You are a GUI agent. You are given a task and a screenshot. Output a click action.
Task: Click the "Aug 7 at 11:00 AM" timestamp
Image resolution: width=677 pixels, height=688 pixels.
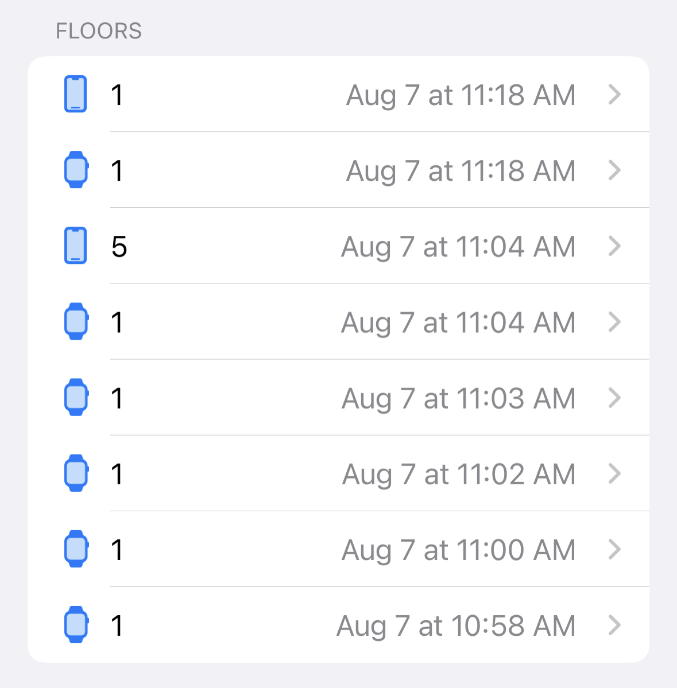pos(459,550)
